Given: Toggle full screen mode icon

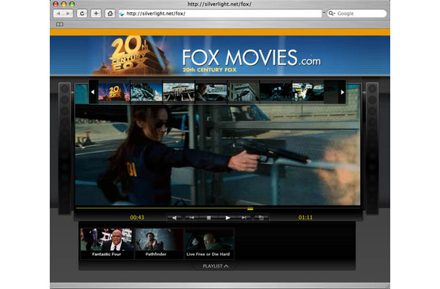Looking at the screenshot, I should 261,217.
